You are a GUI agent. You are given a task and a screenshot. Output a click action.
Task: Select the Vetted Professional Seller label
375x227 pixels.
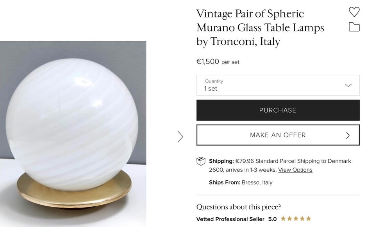(x=230, y=219)
